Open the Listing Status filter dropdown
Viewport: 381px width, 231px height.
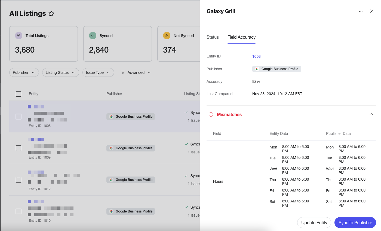[60, 72]
